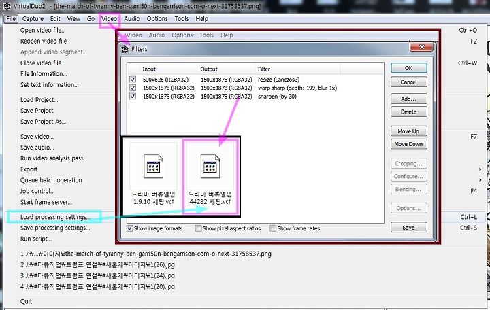This screenshot has width=490, height=310.
Task: Select the 500x626 (RGBA32) input cell
Action: [165, 80]
